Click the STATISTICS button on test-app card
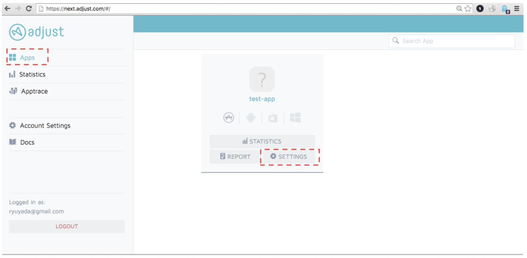Viewport: 527px width, 258px height. click(x=262, y=141)
